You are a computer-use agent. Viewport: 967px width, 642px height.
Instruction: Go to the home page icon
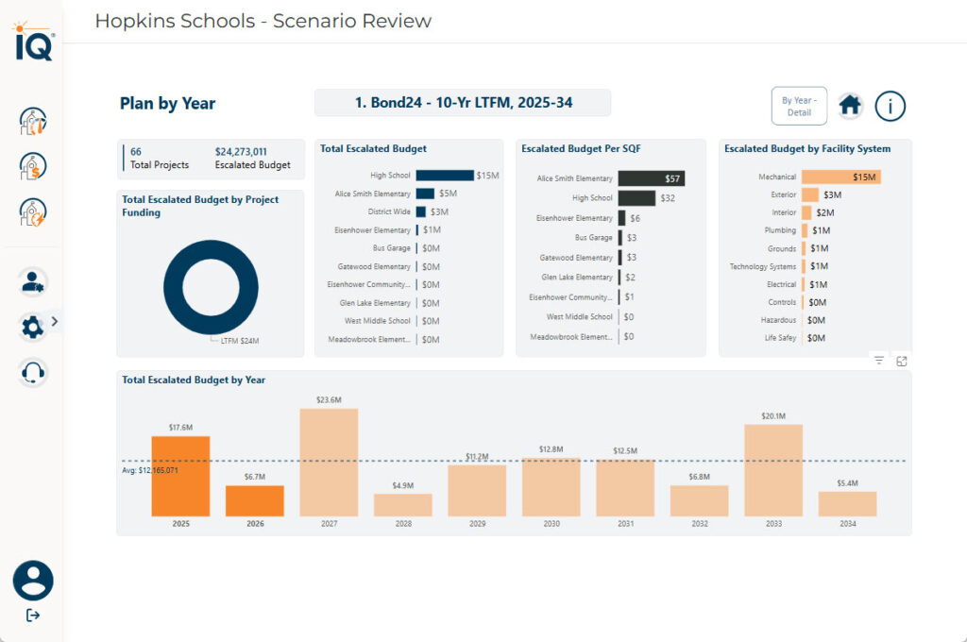850,106
